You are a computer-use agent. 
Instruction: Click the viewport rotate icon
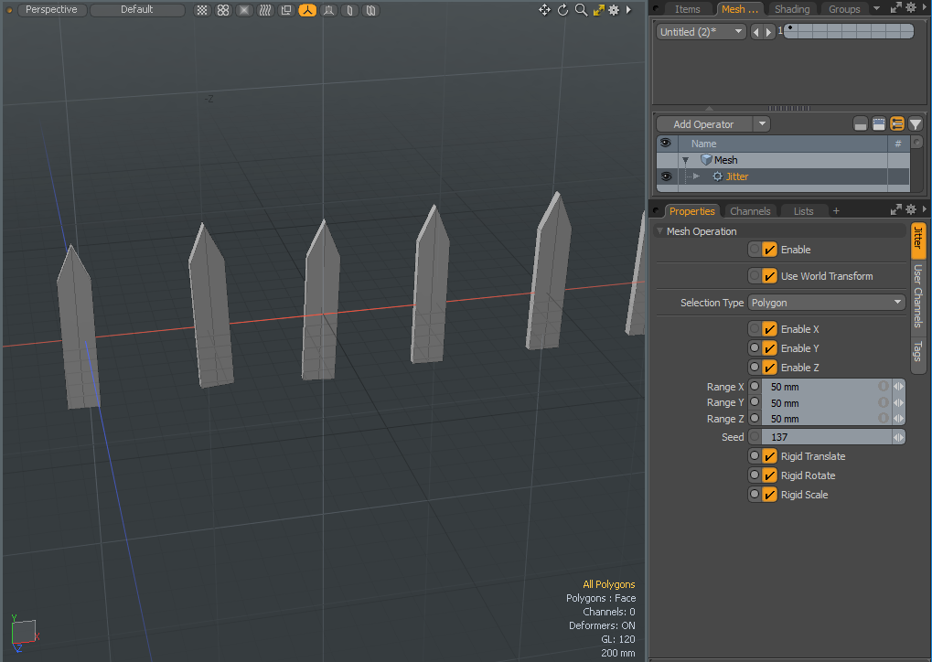562,10
